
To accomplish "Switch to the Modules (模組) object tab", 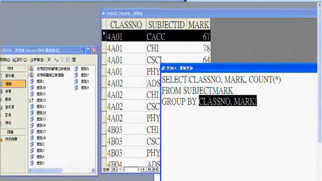I will pyautogui.click(x=13, y=123).
